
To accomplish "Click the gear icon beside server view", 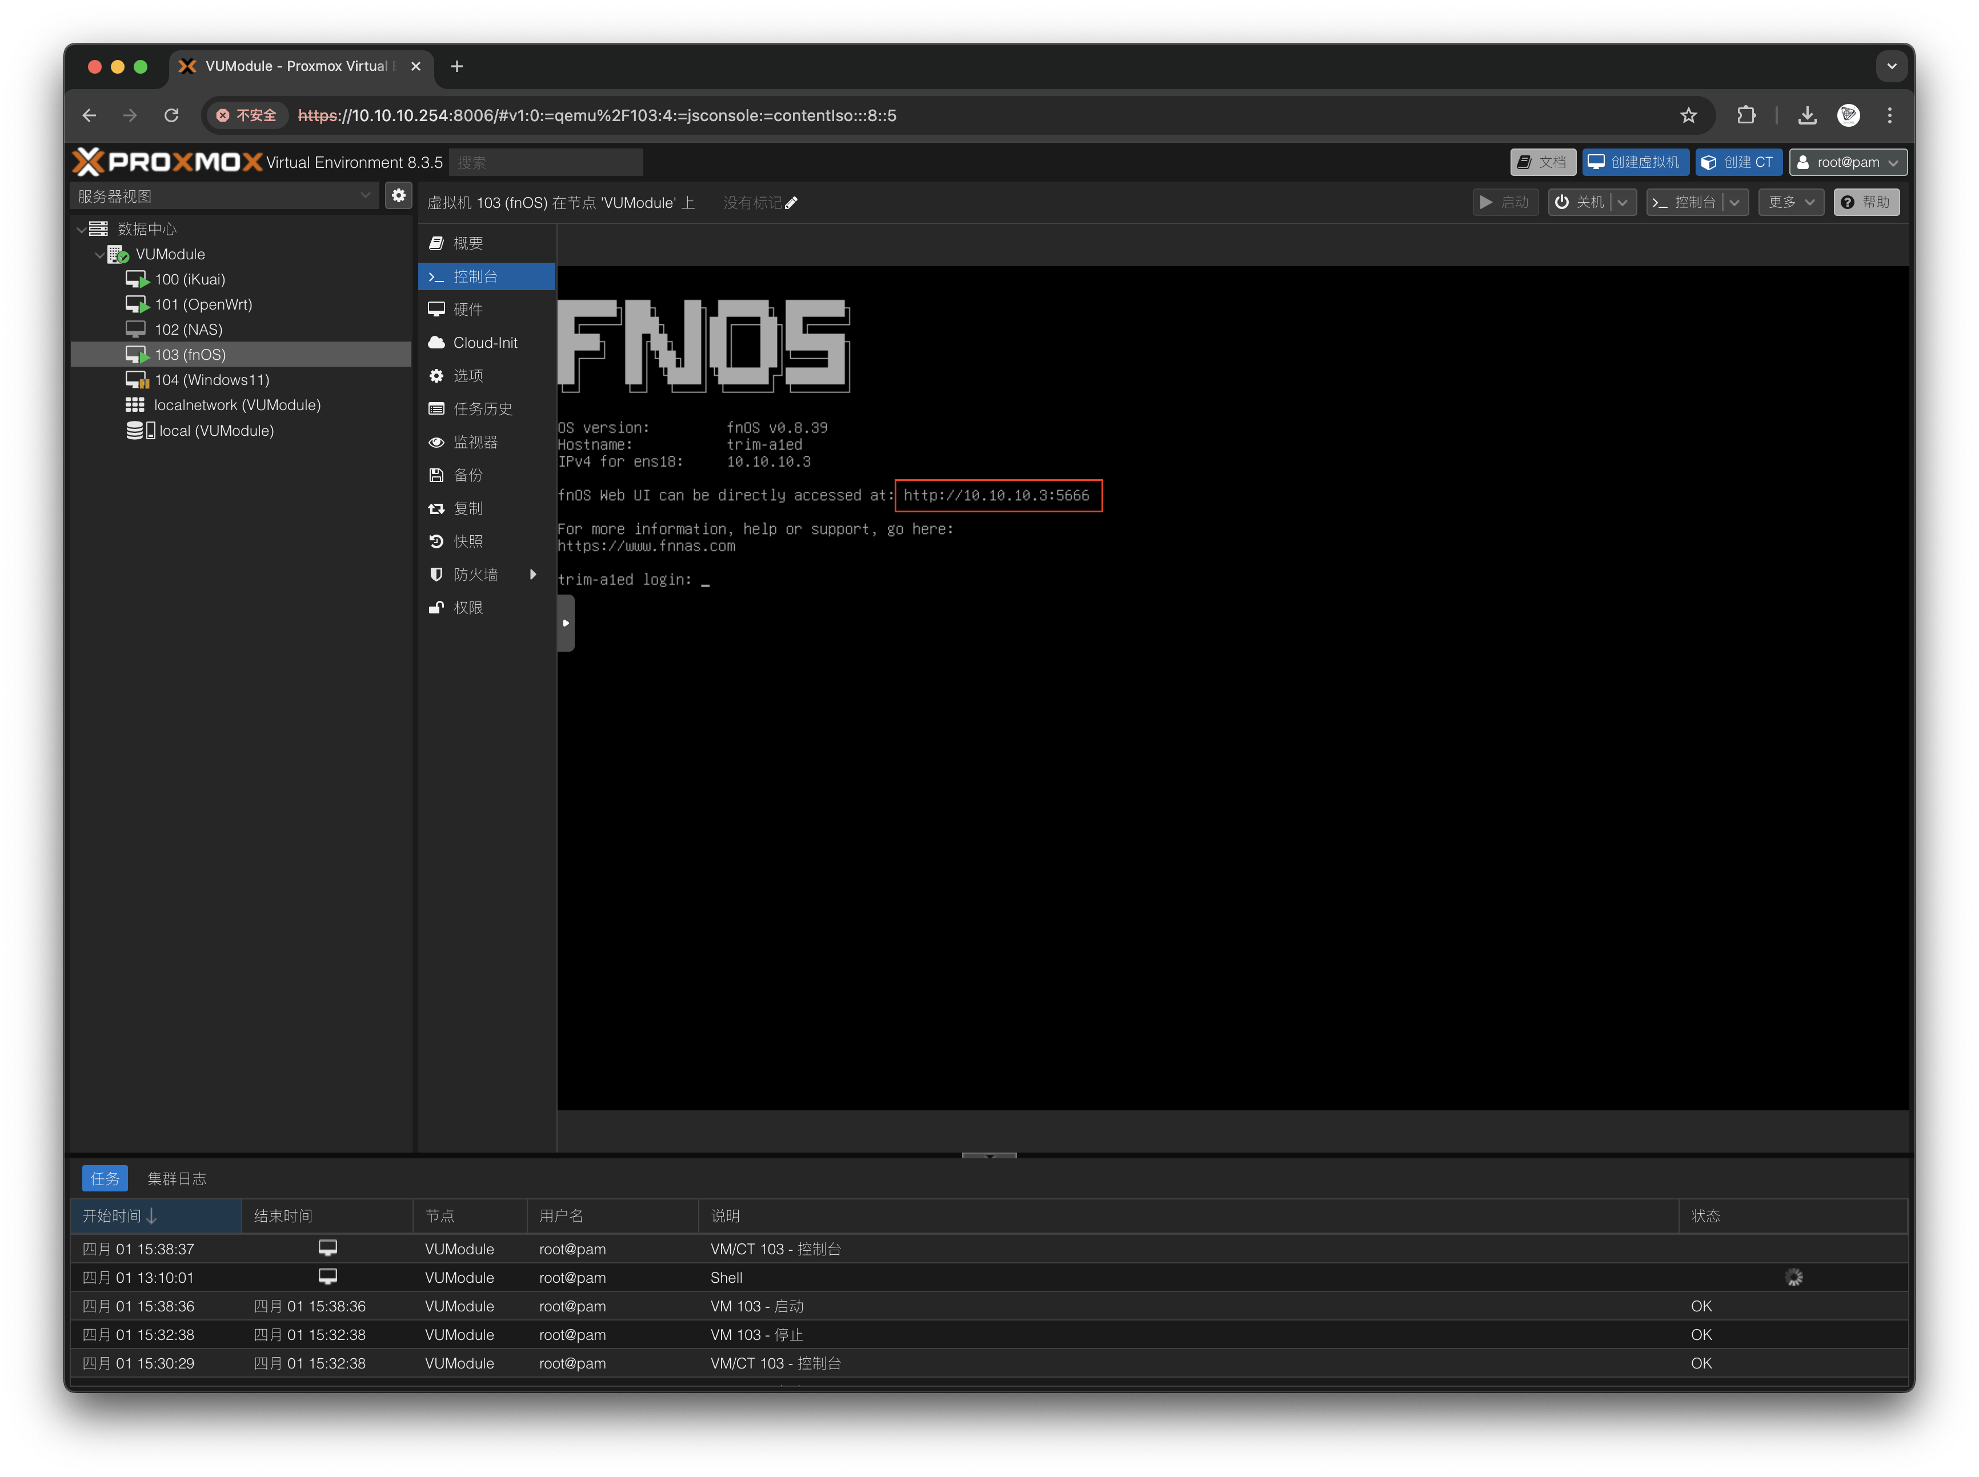I will (x=399, y=195).
